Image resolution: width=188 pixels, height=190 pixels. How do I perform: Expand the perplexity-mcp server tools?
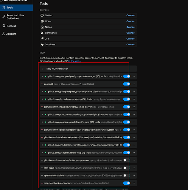42,92
